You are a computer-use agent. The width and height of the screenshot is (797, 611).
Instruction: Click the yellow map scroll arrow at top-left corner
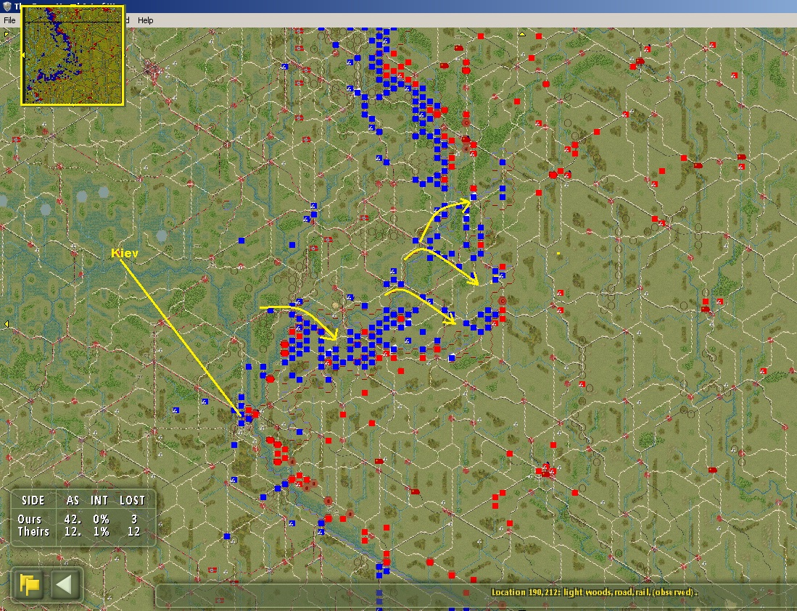[x=7, y=34]
